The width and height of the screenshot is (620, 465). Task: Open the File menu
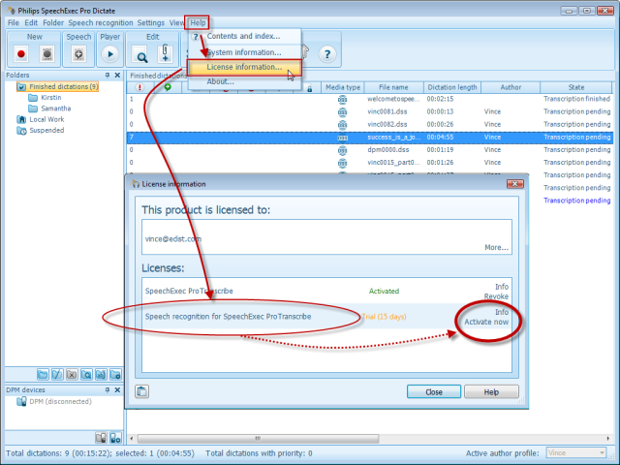tap(13, 23)
